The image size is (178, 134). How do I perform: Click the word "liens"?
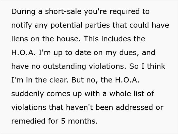pyautogui.click(x=20, y=39)
